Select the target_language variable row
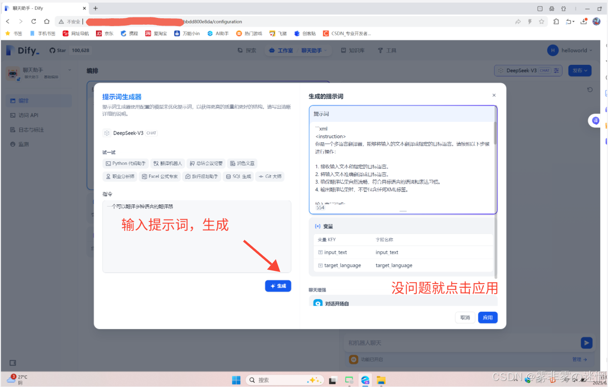This screenshot has width=608, height=387. pyautogui.click(x=403, y=265)
